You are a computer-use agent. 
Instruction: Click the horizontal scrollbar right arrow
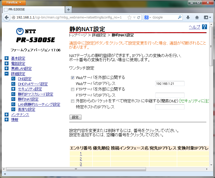click(x=207, y=169)
